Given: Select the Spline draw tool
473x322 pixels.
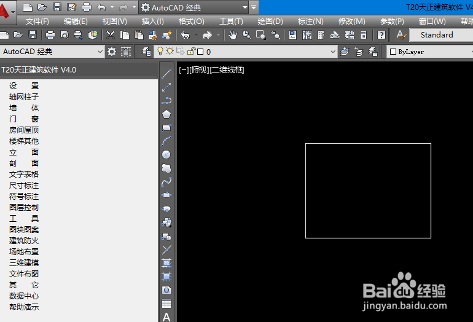Looking at the screenshot, I should pyautogui.click(x=166, y=182).
